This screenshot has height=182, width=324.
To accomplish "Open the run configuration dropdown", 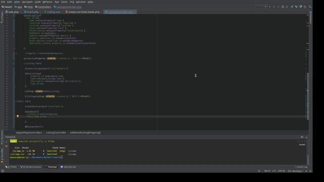I will tap(261, 7).
